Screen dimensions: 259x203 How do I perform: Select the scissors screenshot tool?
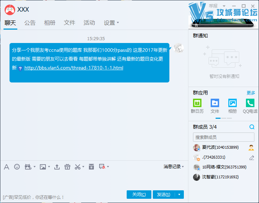click(78, 167)
